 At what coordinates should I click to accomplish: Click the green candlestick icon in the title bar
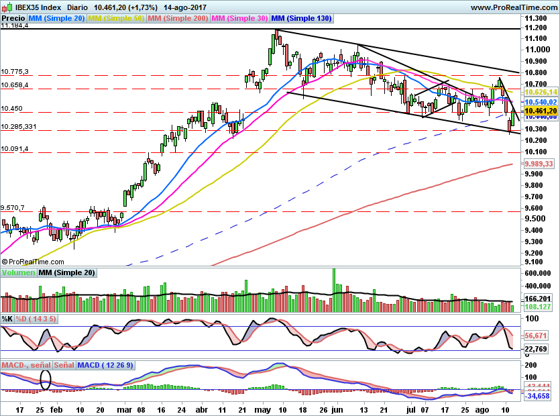point(9,7)
